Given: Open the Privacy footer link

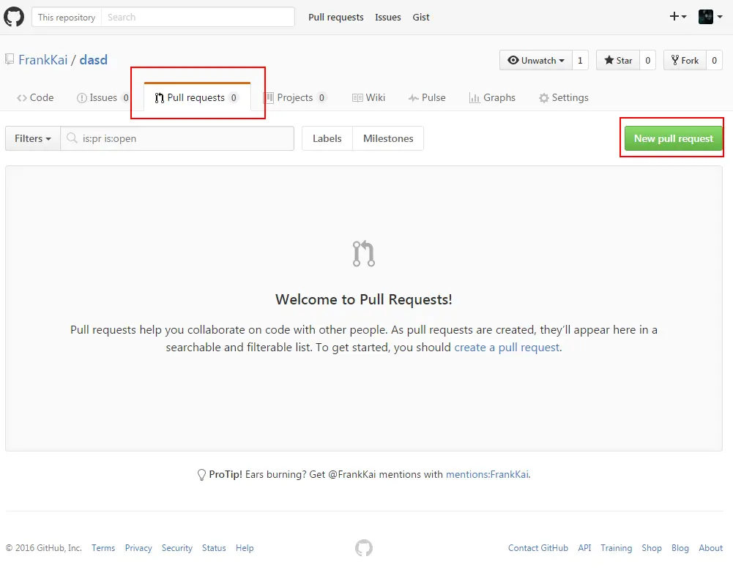Looking at the screenshot, I should click(138, 548).
